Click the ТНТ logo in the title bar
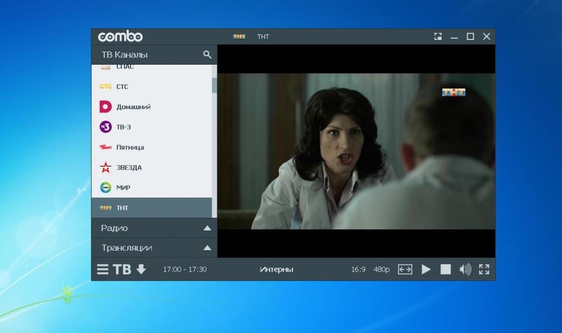Screen dimensions: 562x333 coord(239,37)
